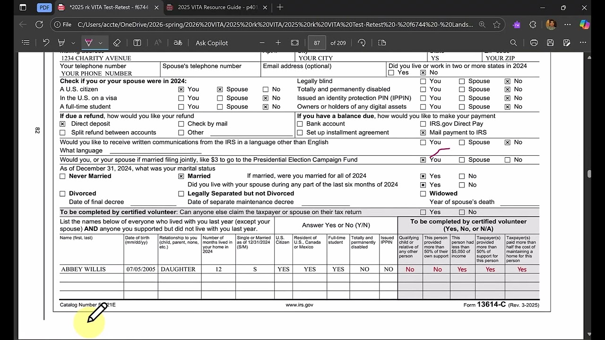Viewport: 605px width, 340px height.
Task: Go back to the previous page
Action: (x=23, y=25)
